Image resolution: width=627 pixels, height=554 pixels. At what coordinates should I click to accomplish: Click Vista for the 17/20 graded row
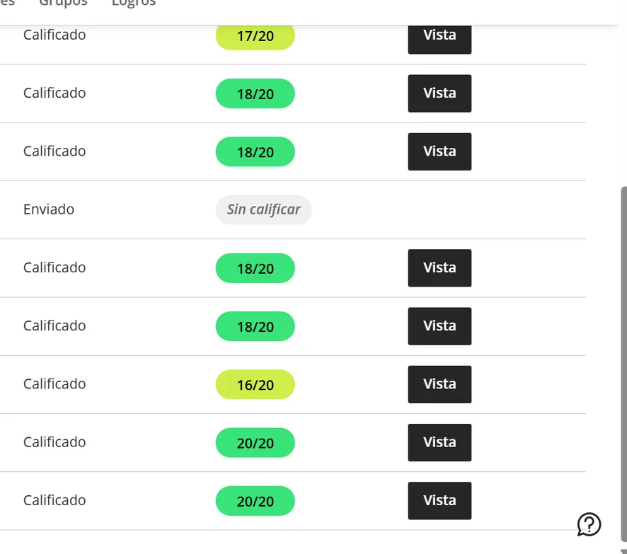click(439, 36)
